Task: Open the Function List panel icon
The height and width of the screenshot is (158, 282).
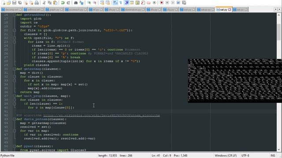Action: pos(143,3)
